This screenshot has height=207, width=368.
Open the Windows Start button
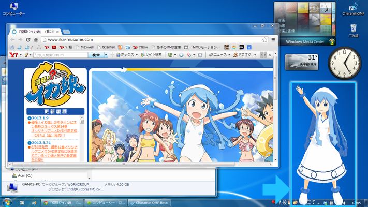[x=7, y=203]
